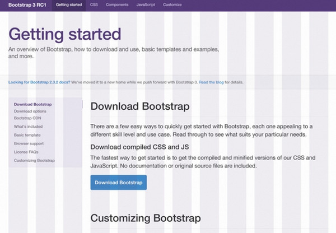Click the 'Getting started' page title
Image resolution: width=336 pixels, height=233 pixels.
click(x=65, y=34)
